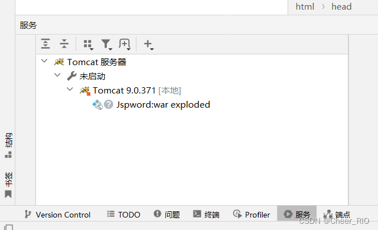This screenshot has height=230, width=378.
Task: Select Jspword:war exploded tree item
Action: [163, 105]
